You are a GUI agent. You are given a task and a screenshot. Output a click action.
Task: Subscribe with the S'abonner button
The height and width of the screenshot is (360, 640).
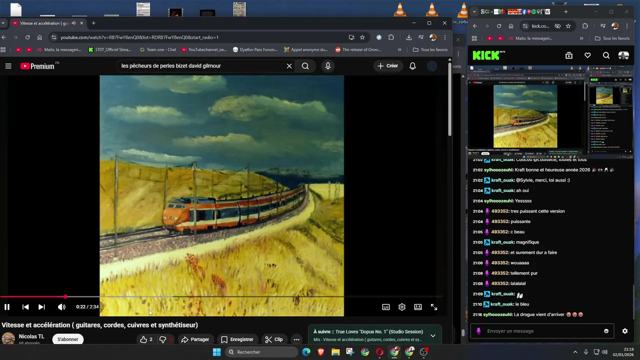[67, 339]
